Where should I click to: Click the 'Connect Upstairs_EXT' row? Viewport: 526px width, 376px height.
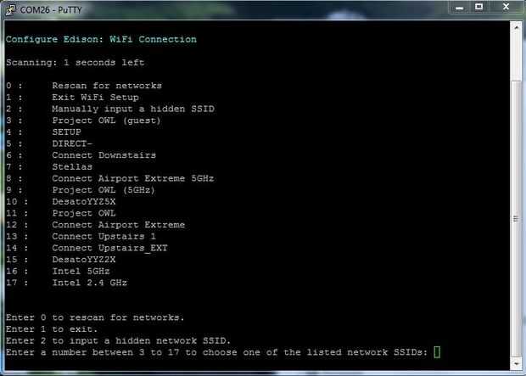[x=87, y=248]
